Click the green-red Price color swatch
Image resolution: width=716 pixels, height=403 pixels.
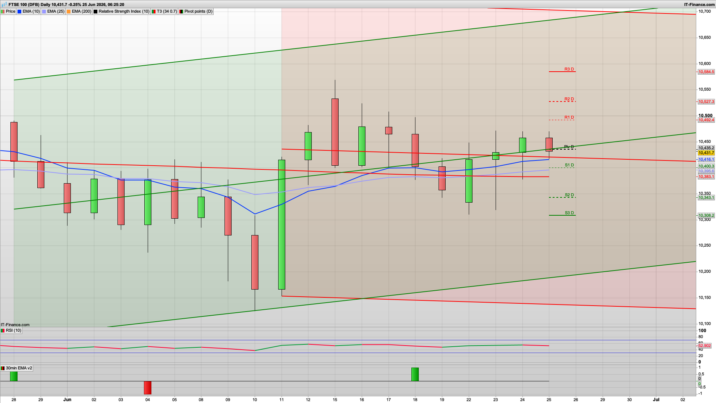pos(3,12)
